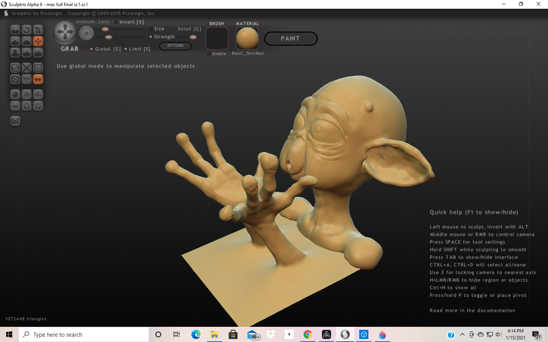Open Task View on taskbar
The height and width of the screenshot is (342, 548).
177,334
